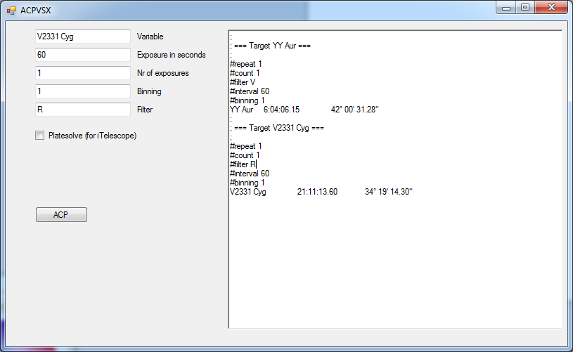
Task: Maximize the ACPVSX window
Action: [525, 7]
